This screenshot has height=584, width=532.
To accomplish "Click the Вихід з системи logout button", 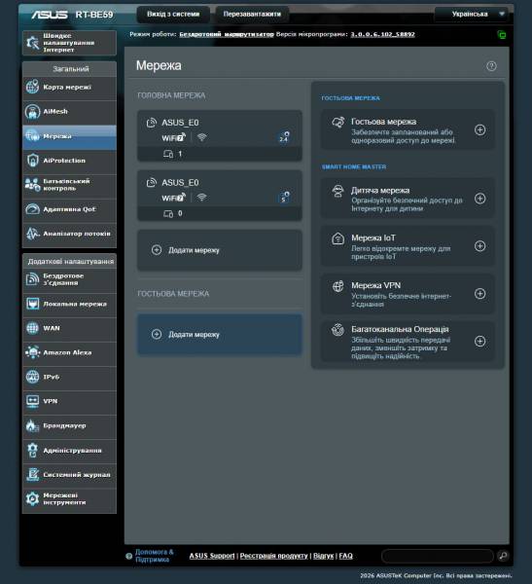I will (173, 15).
